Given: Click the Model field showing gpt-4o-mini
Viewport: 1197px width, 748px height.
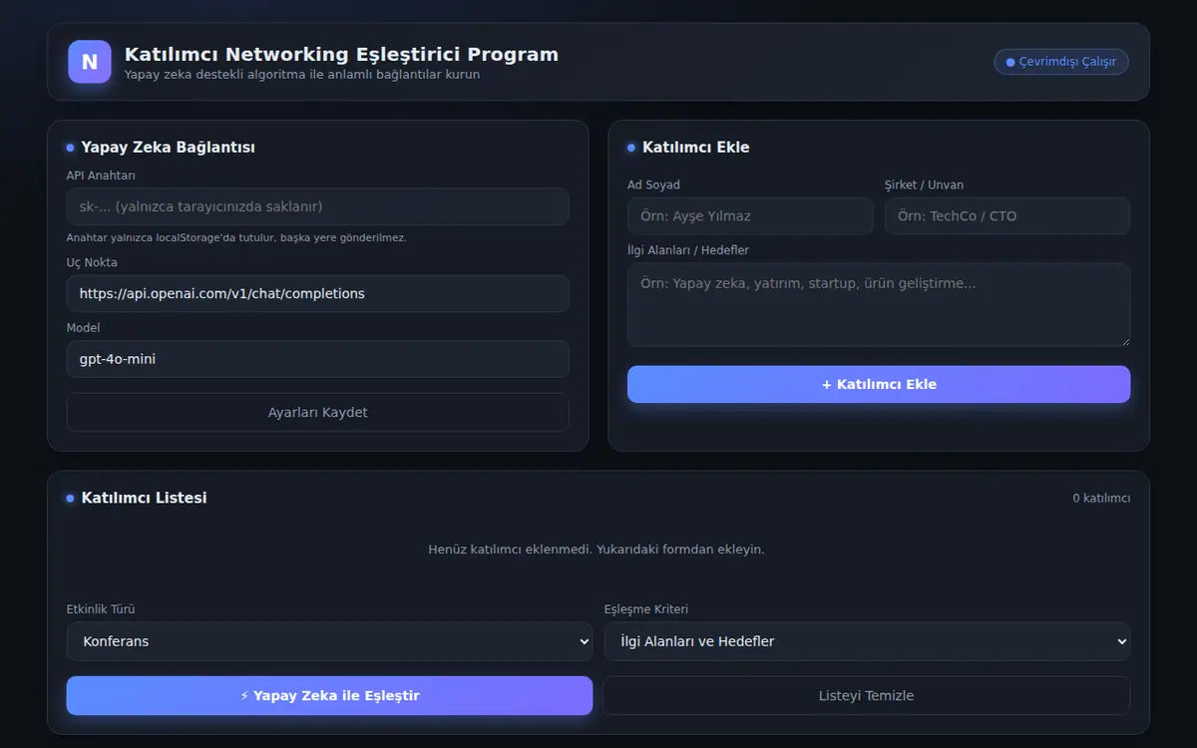Looking at the screenshot, I should [x=318, y=359].
